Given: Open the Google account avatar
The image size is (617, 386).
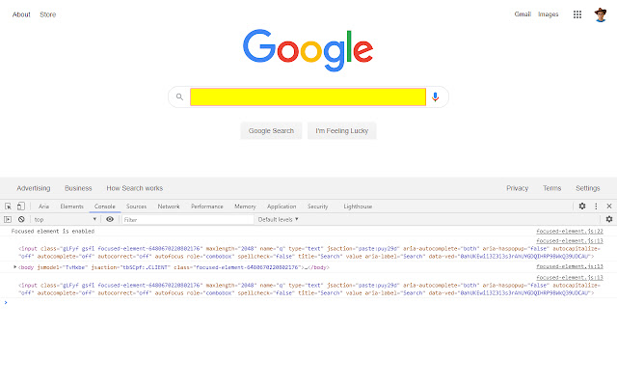Looking at the screenshot, I should coord(600,14).
